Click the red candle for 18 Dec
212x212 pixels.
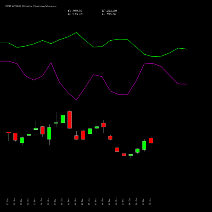tap(103, 125)
